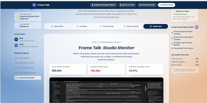Click the Director & Ingestion Agent checkmark
The width and height of the screenshot is (207, 103).
pos(172,33)
